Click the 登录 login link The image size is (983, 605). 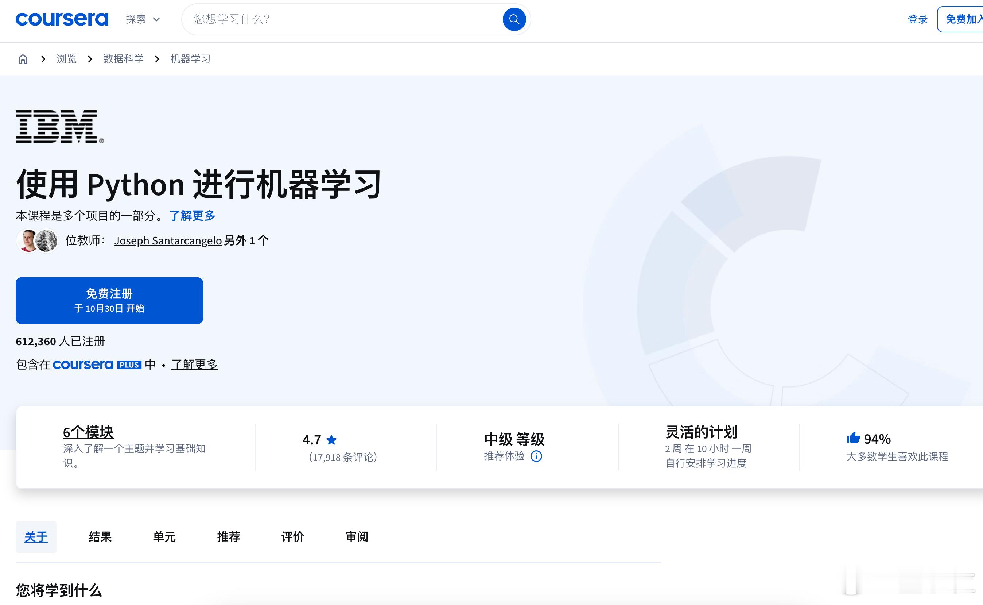[917, 19]
